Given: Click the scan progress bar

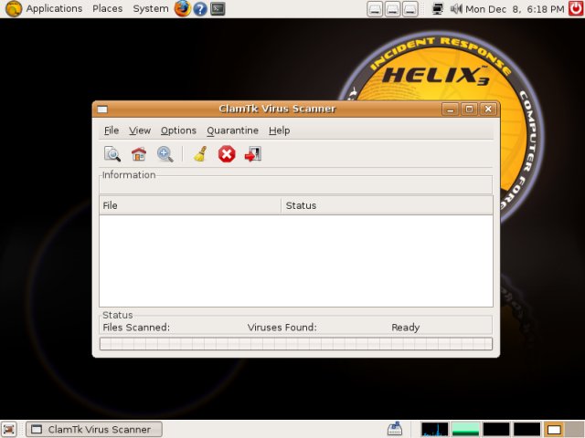Looking at the screenshot, I should pyautogui.click(x=296, y=344).
